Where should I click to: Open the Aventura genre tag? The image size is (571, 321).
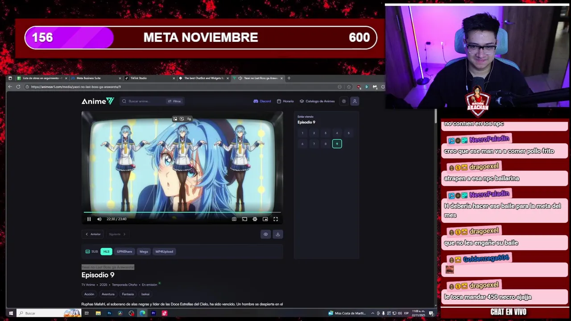coord(108,294)
